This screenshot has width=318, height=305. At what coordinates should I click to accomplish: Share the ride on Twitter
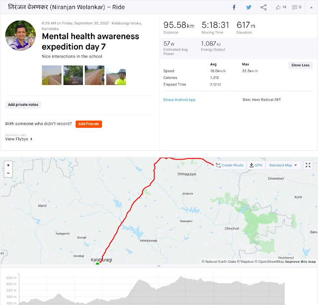248,7
